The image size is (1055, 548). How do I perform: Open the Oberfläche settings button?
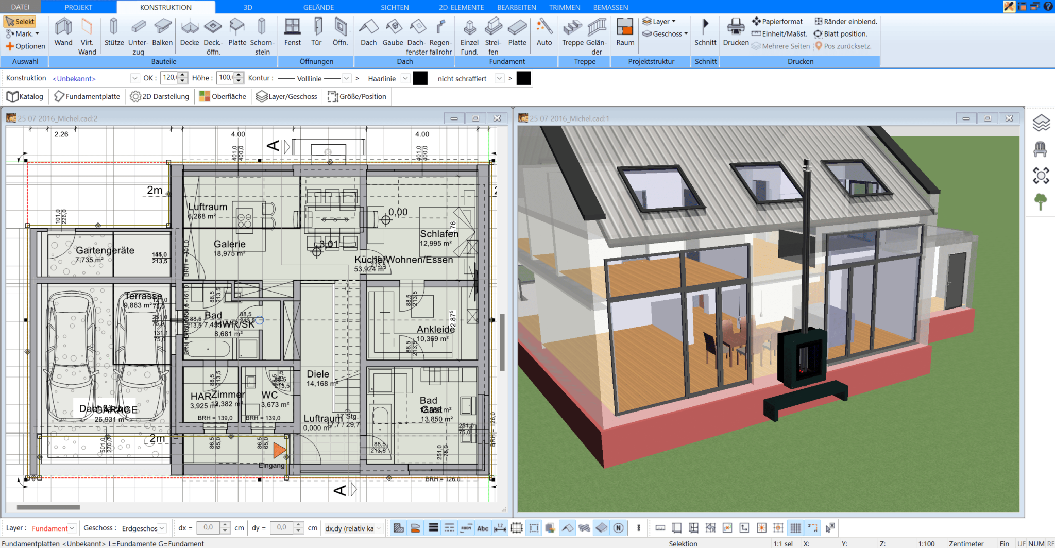pyautogui.click(x=223, y=96)
